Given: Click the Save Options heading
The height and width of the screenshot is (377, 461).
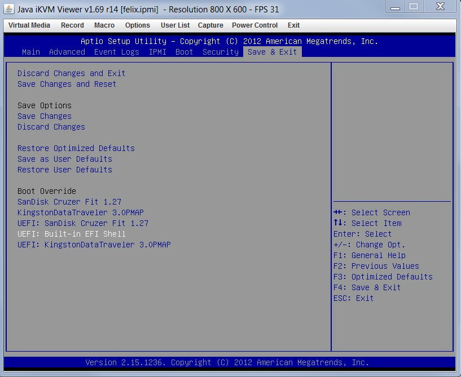Looking at the screenshot, I should point(45,105).
